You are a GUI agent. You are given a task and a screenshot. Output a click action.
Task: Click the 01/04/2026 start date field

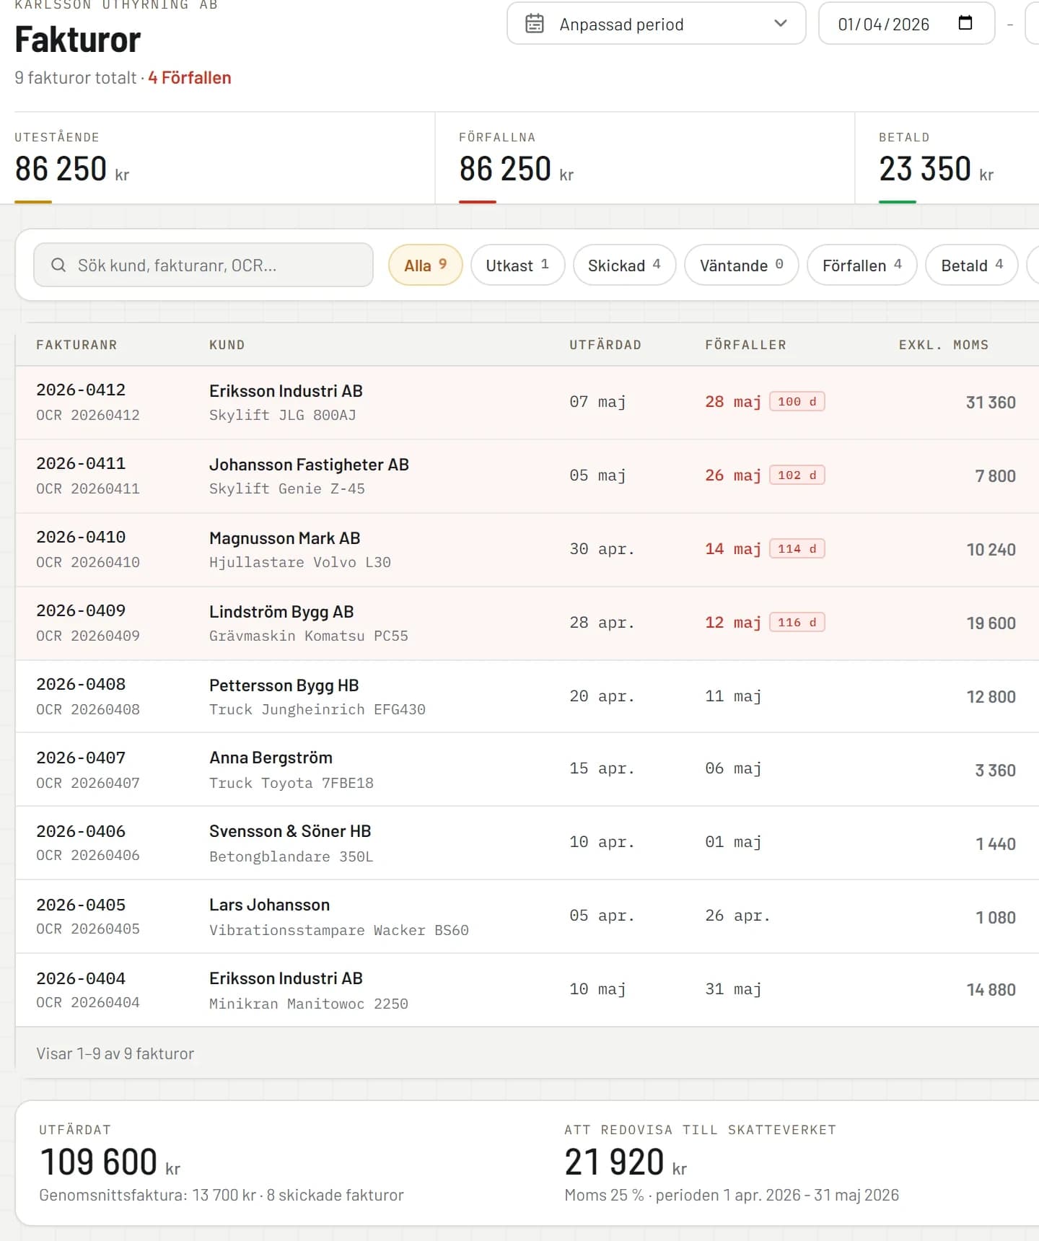[906, 23]
